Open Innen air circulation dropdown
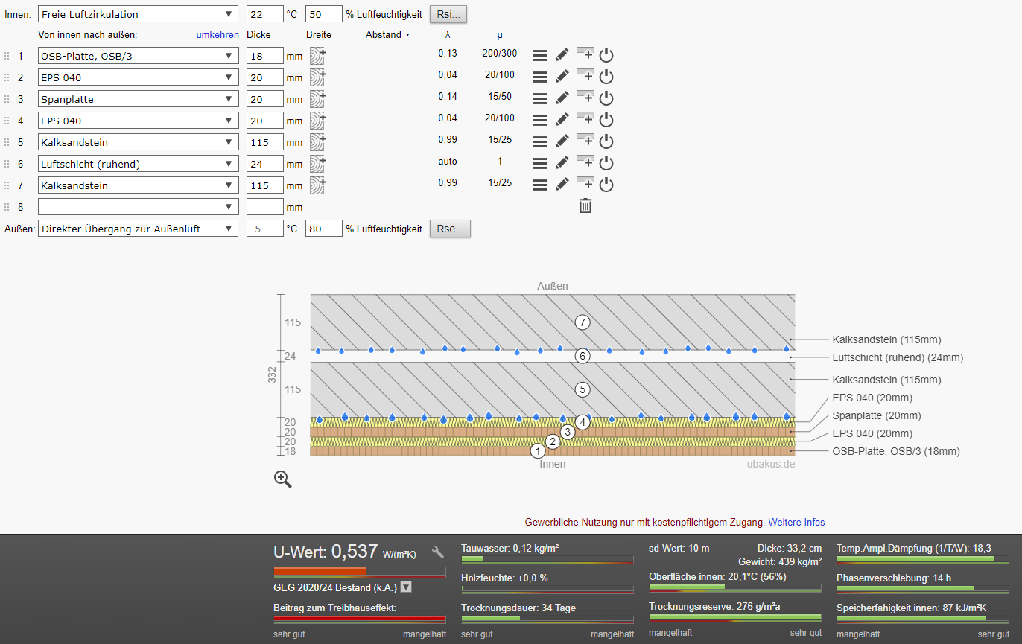The width and height of the screenshot is (1022, 644). pos(139,14)
